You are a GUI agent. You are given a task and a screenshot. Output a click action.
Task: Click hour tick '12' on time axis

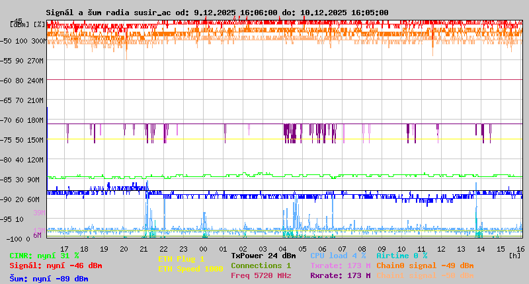click(441, 249)
